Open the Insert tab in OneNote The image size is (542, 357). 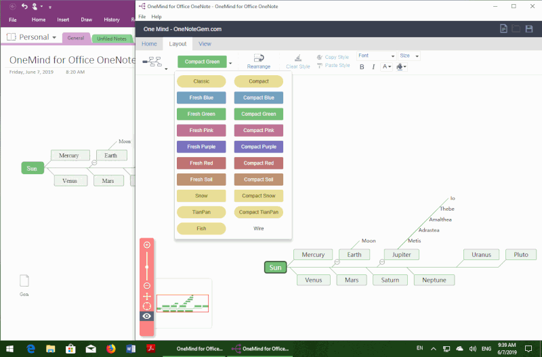pyautogui.click(x=63, y=20)
